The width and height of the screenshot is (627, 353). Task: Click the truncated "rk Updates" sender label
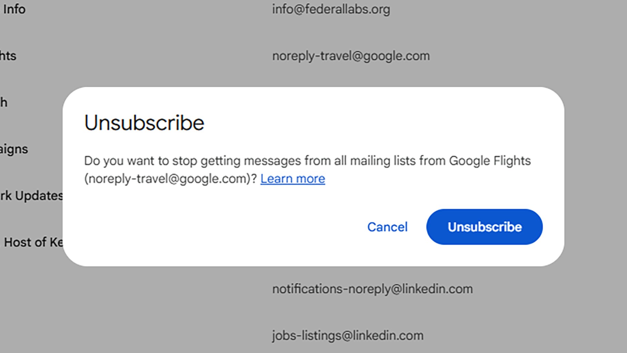click(31, 196)
